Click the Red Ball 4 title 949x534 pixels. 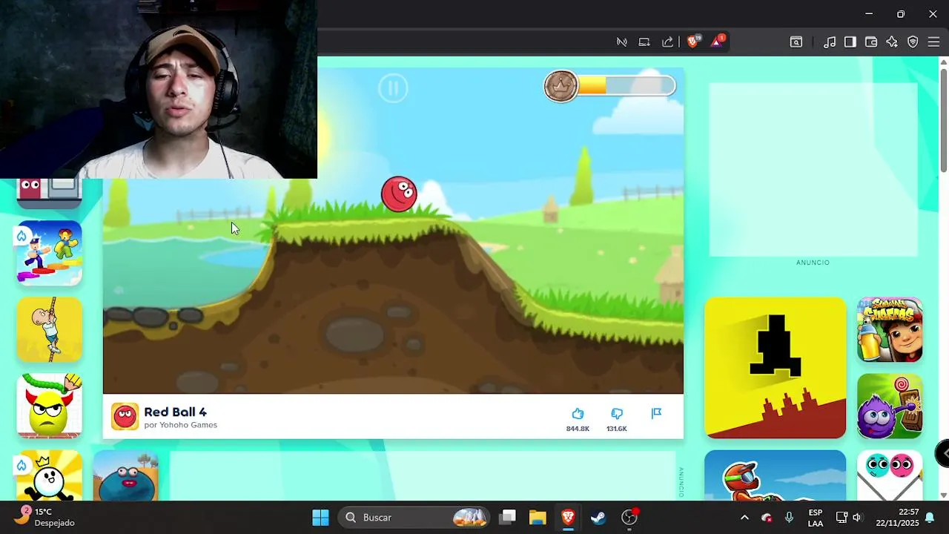(175, 412)
